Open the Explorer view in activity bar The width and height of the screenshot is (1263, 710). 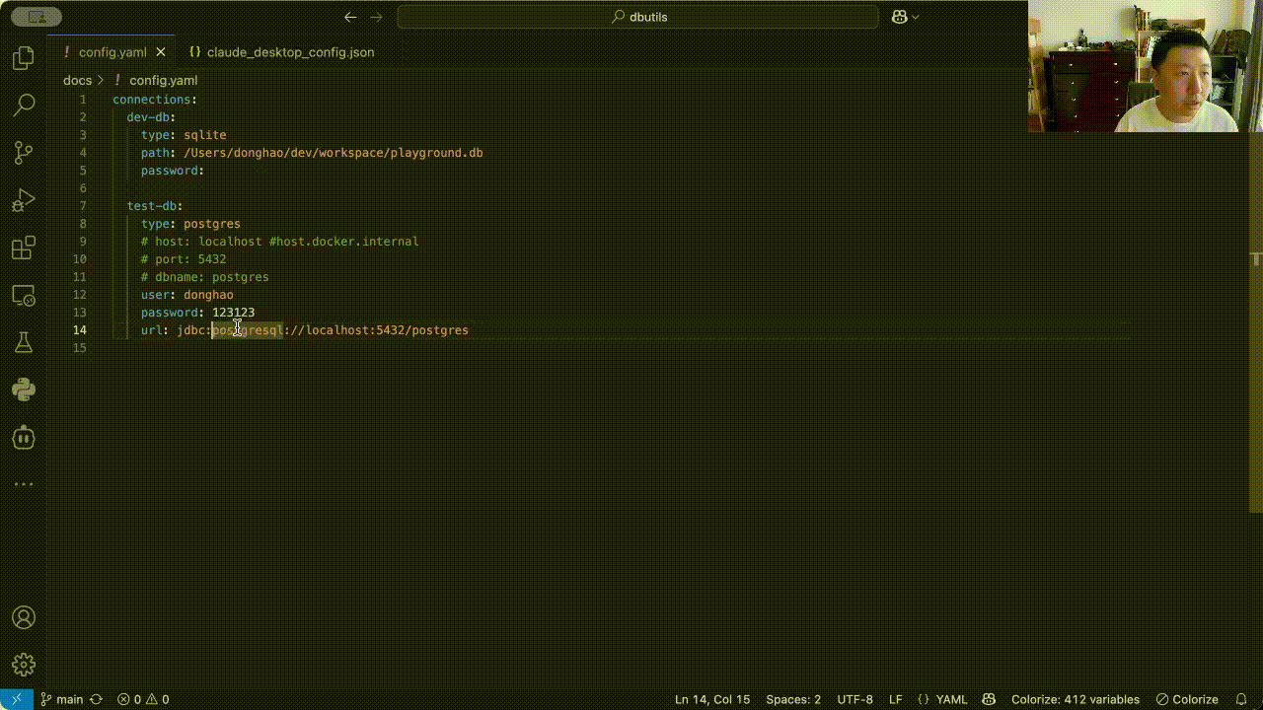pos(24,59)
